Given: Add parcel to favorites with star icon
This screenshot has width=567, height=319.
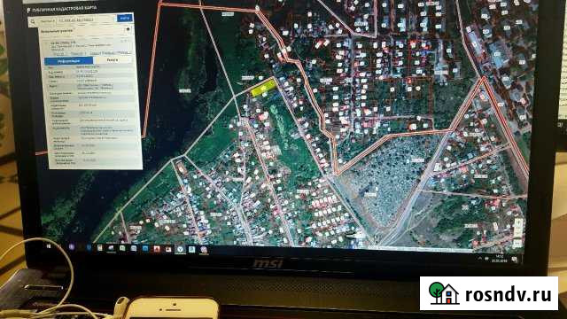Looking at the screenshot, I should 128,29.
